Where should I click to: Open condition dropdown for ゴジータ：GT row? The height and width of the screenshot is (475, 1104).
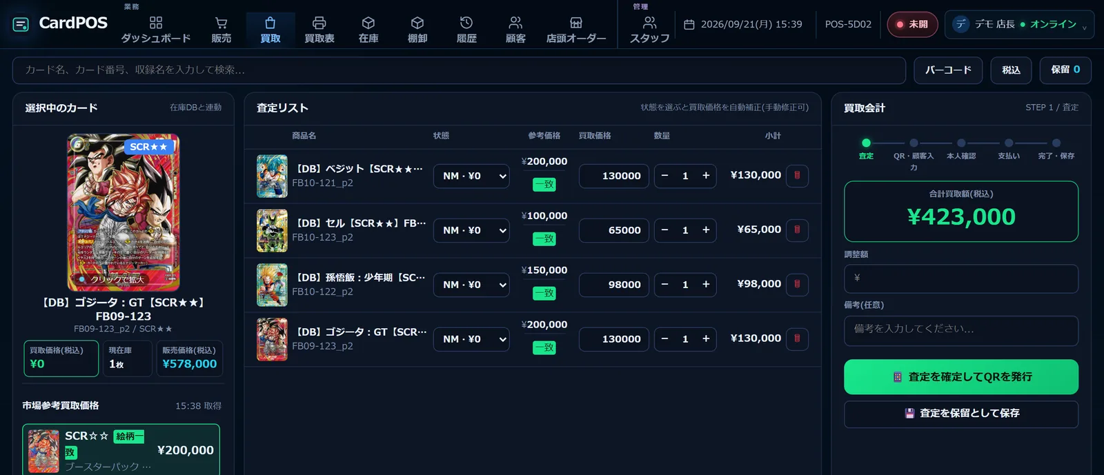[x=471, y=339]
